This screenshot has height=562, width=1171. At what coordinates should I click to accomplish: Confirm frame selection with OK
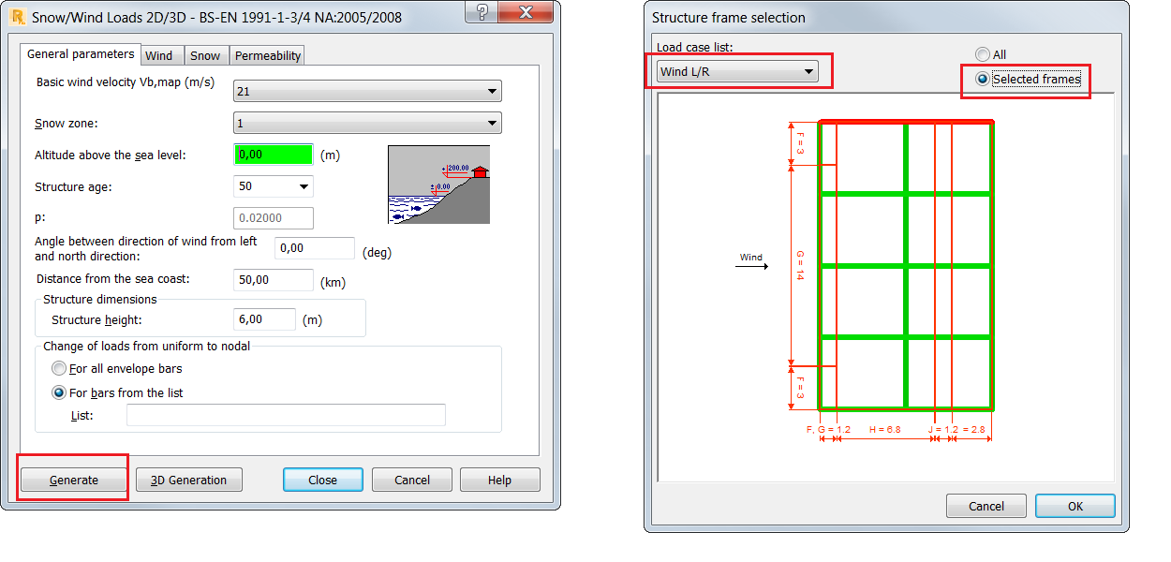pyautogui.click(x=1075, y=505)
